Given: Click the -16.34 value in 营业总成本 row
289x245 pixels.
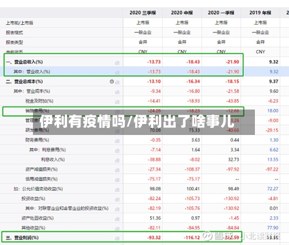Looking at the screenshot, I should 193,81.
